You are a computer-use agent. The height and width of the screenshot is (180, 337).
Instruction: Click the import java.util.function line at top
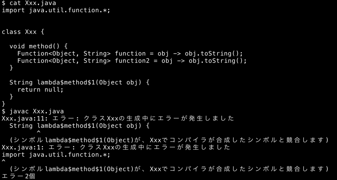(56, 11)
